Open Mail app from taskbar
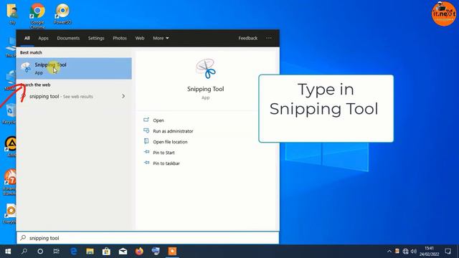This screenshot has width=459, height=258. click(123, 252)
